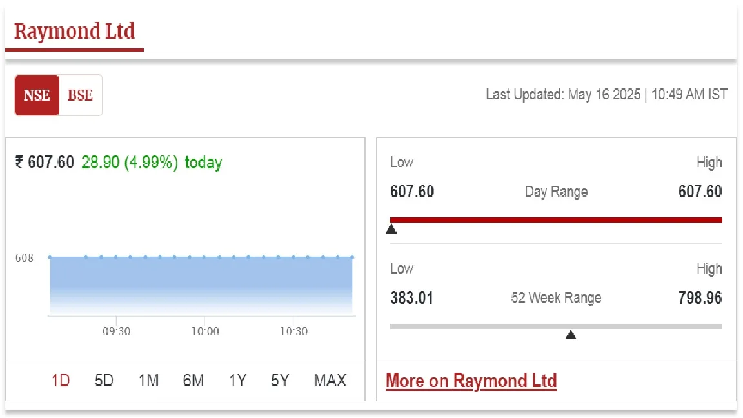Click the 52 week high value 798.96

[x=700, y=298]
